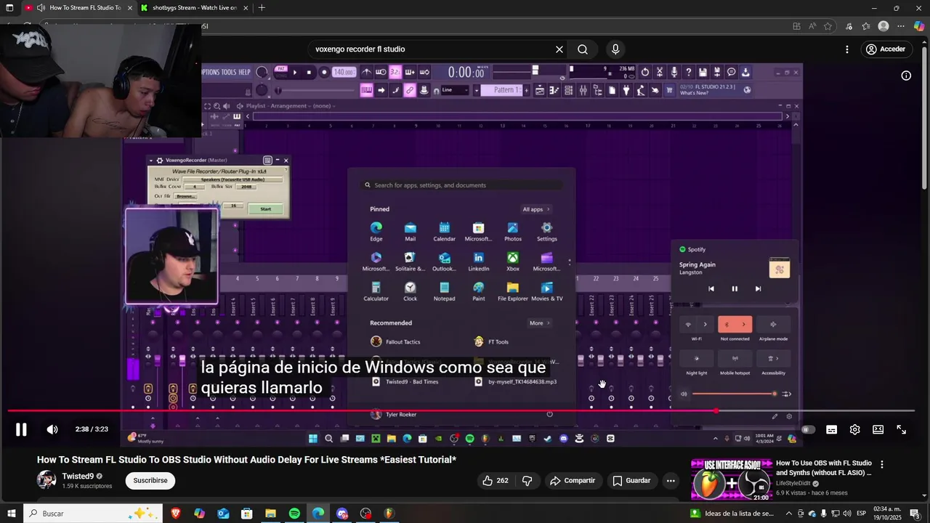Mute the YouTube tab via speaker icon
Screen dimensions: 930x523
[41, 8]
